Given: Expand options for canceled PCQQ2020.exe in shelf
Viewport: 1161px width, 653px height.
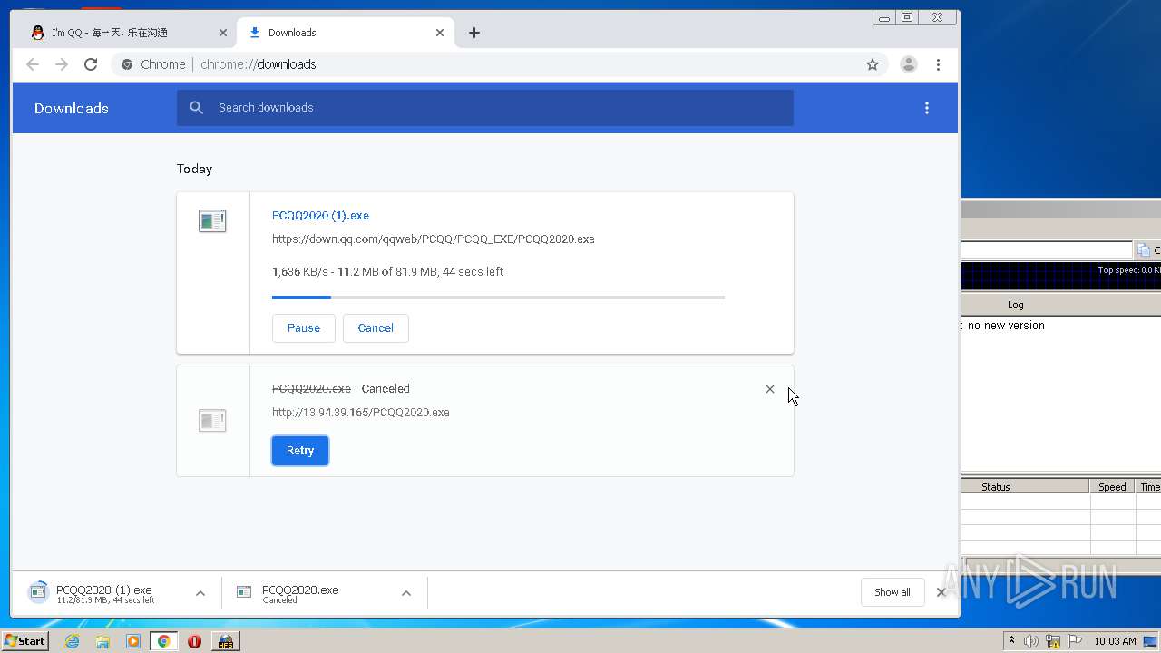Looking at the screenshot, I should (406, 593).
